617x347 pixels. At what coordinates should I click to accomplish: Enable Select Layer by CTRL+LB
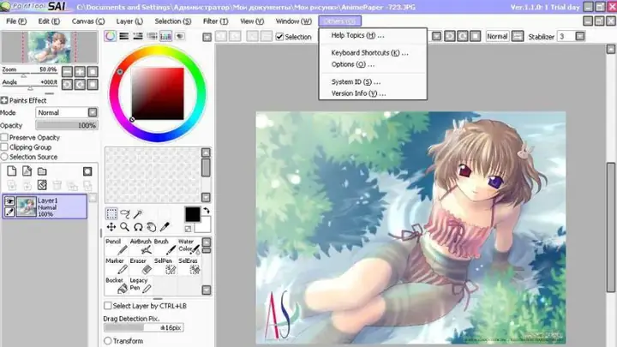[x=108, y=306]
